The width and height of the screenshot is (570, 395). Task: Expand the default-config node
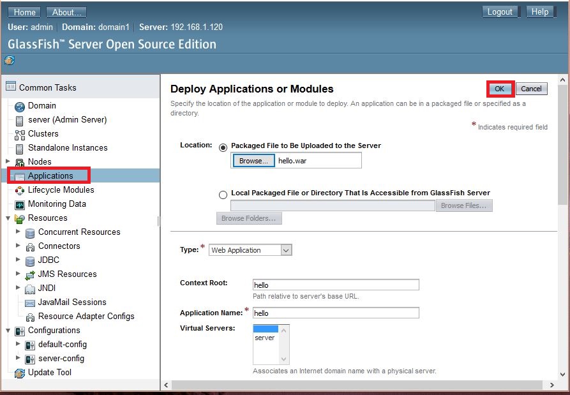pyautogui.click(x=18, y=343)
